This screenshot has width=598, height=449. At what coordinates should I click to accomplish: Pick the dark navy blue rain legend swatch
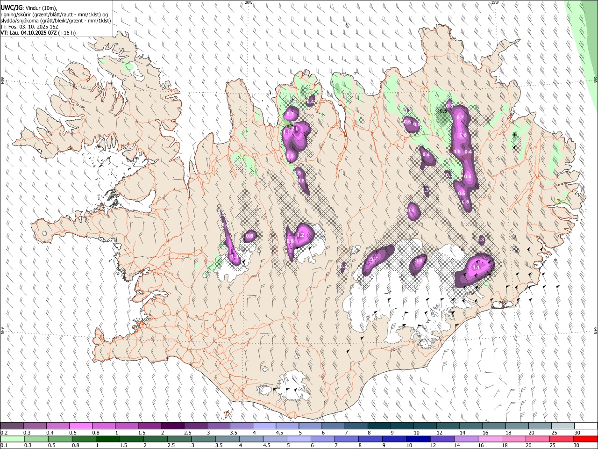coord(418,439)
